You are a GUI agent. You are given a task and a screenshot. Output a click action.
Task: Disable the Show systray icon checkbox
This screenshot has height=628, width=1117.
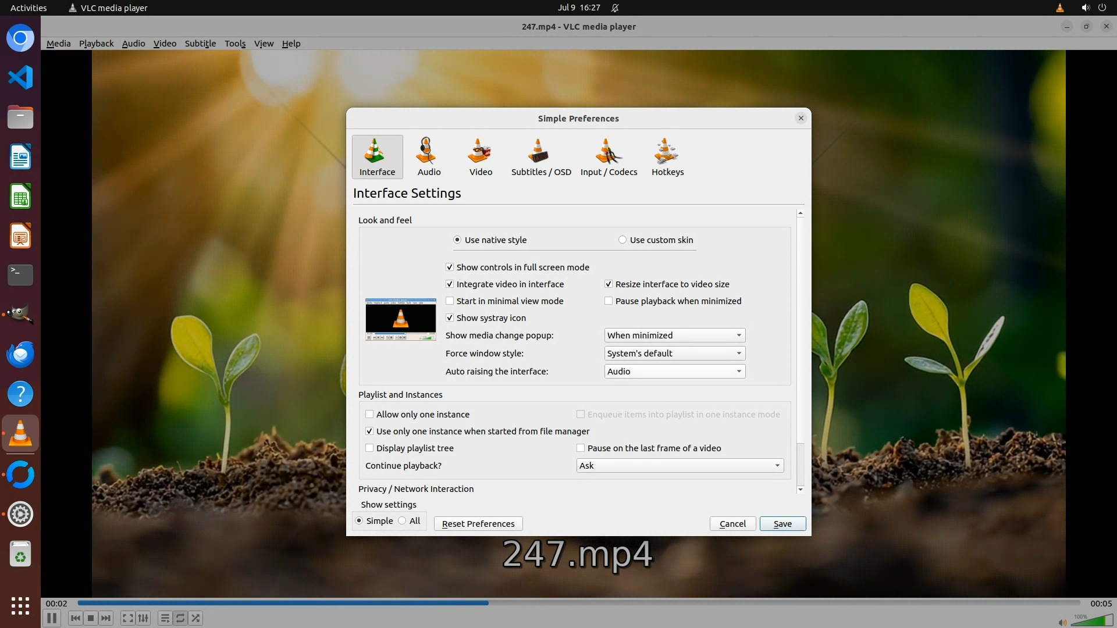point(450,318)
